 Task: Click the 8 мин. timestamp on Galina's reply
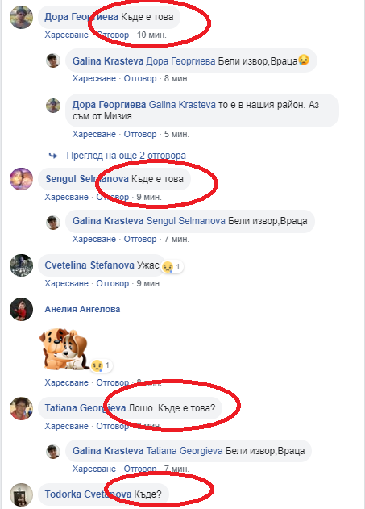pyautogui.click(x=176, y=78)
